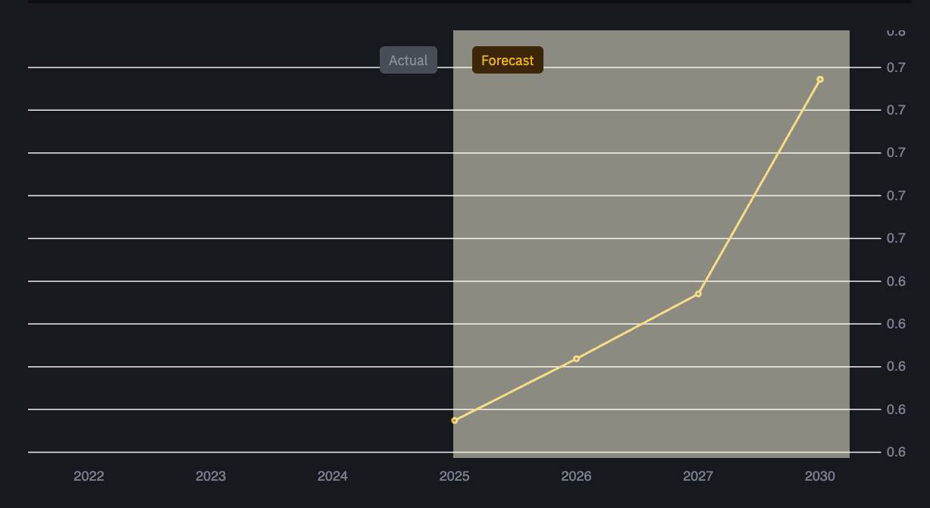Image resolution: width=930 pixels, height=508 pixels.
Task: Click the 2024 x-axis label
Action: coord(332,476)
